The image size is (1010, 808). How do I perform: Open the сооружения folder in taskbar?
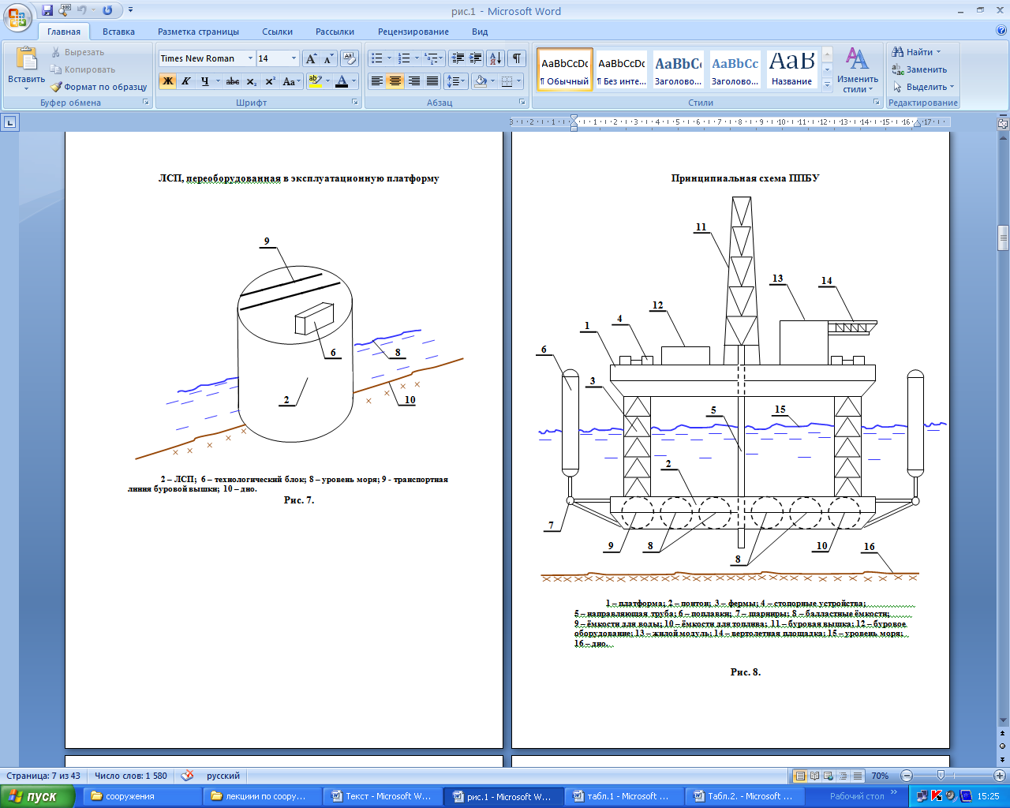pyautogui.click(x=122, y=796)
